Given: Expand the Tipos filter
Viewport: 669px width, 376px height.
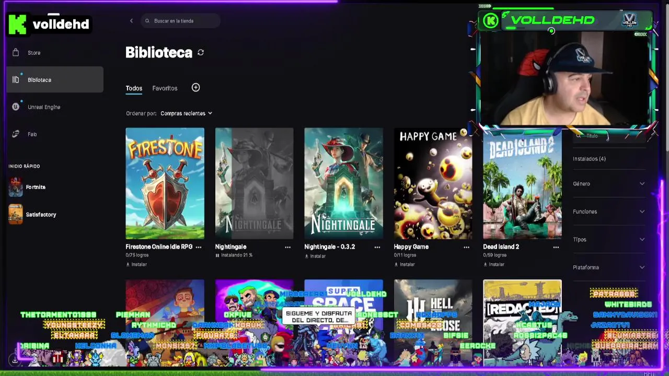Looking at the screenshot, I should click(x=609, y=240).
